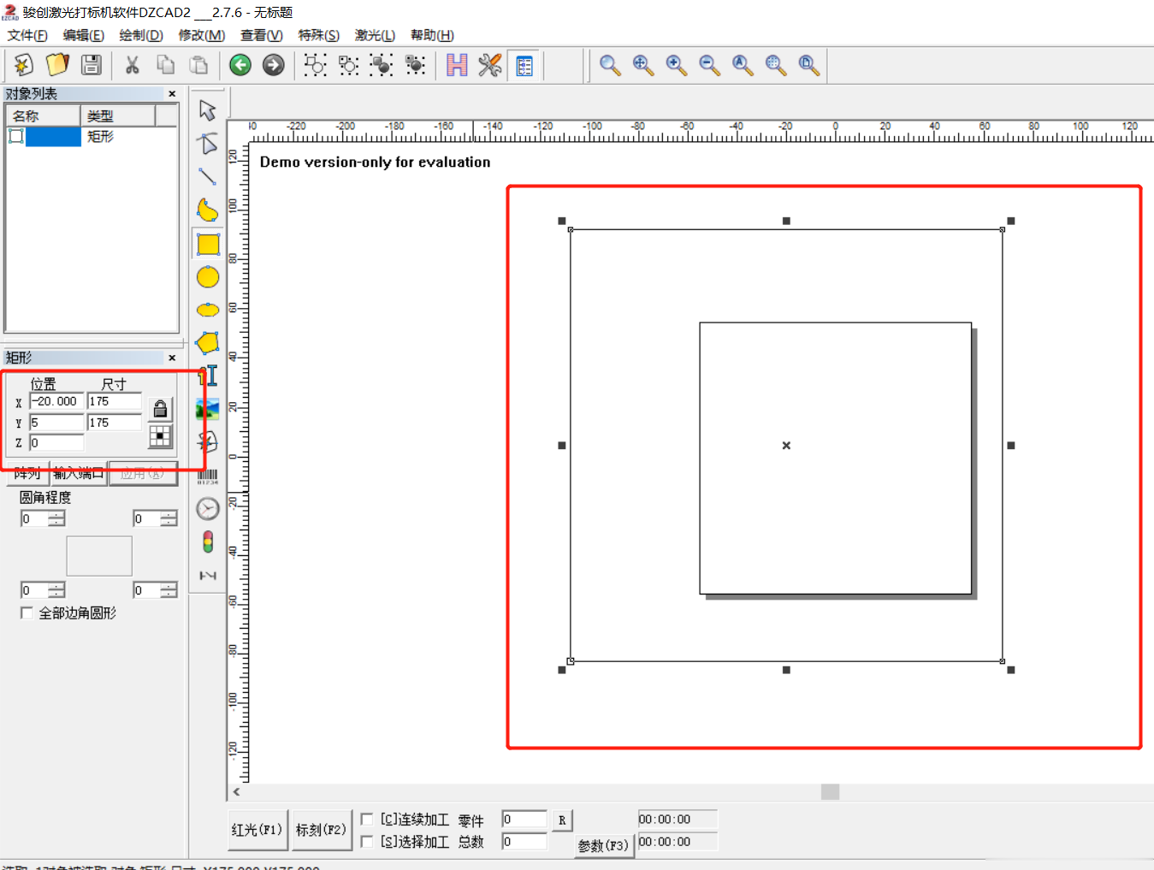This screenshot has height=870, width=1154.
Task: Click the X position field
Action: pyautogui.click(x=56, y=401)
